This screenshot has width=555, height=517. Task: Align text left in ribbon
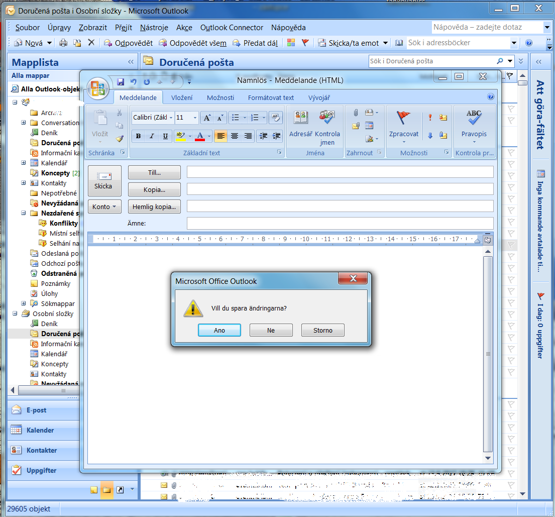221,136
